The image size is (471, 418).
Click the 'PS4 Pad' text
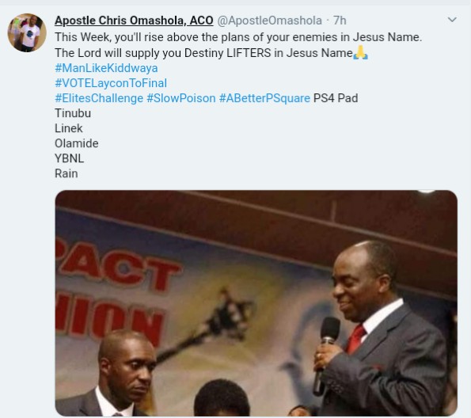coord(336,98)
